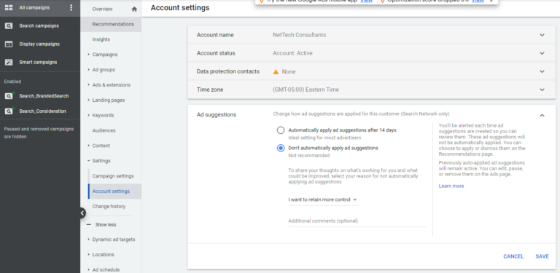Click the Smart campaigns wand icon
This screenshot has height=273, width=560.
pos(9,62)
